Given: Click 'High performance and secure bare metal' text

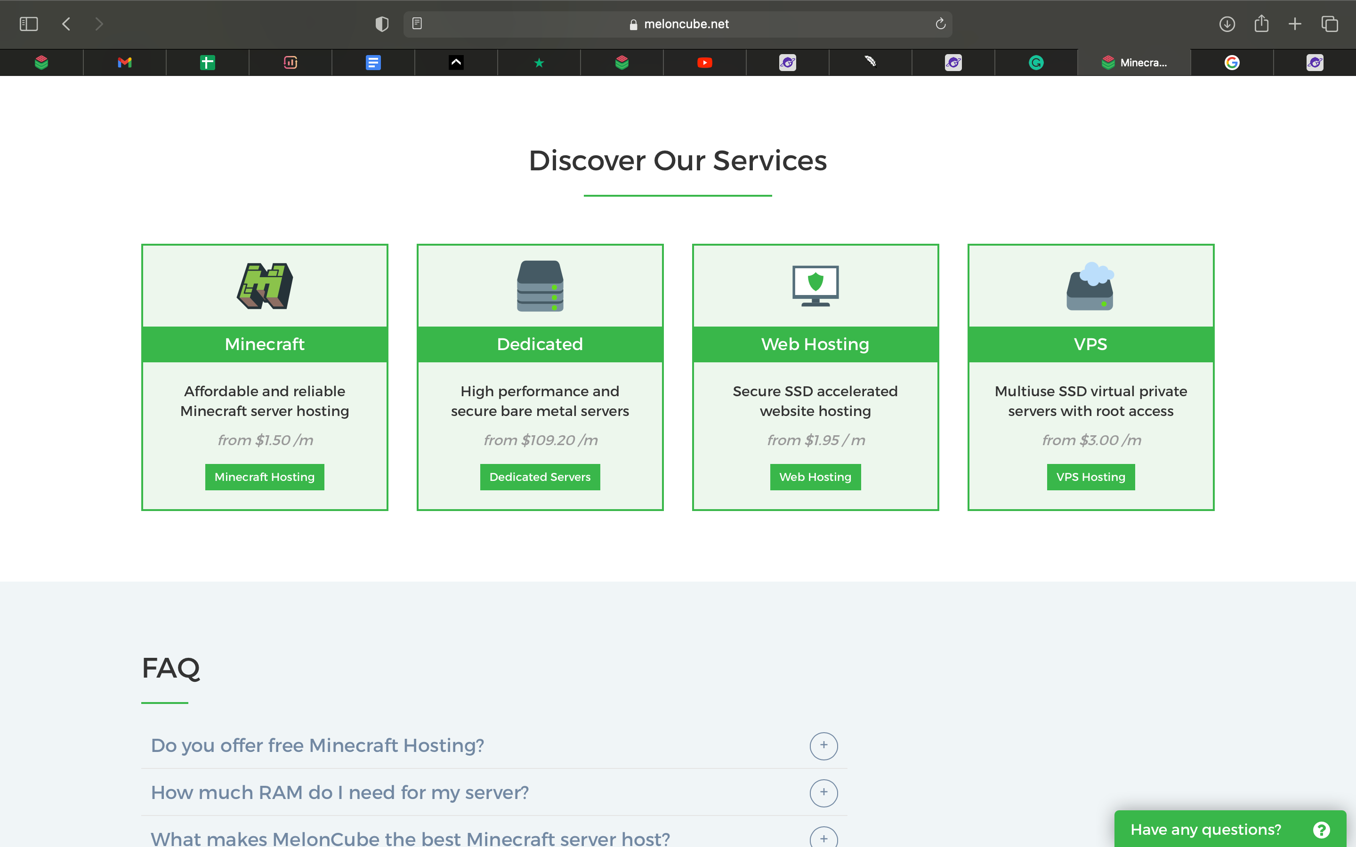Looking at the screenshot, I should coord(540,401).
